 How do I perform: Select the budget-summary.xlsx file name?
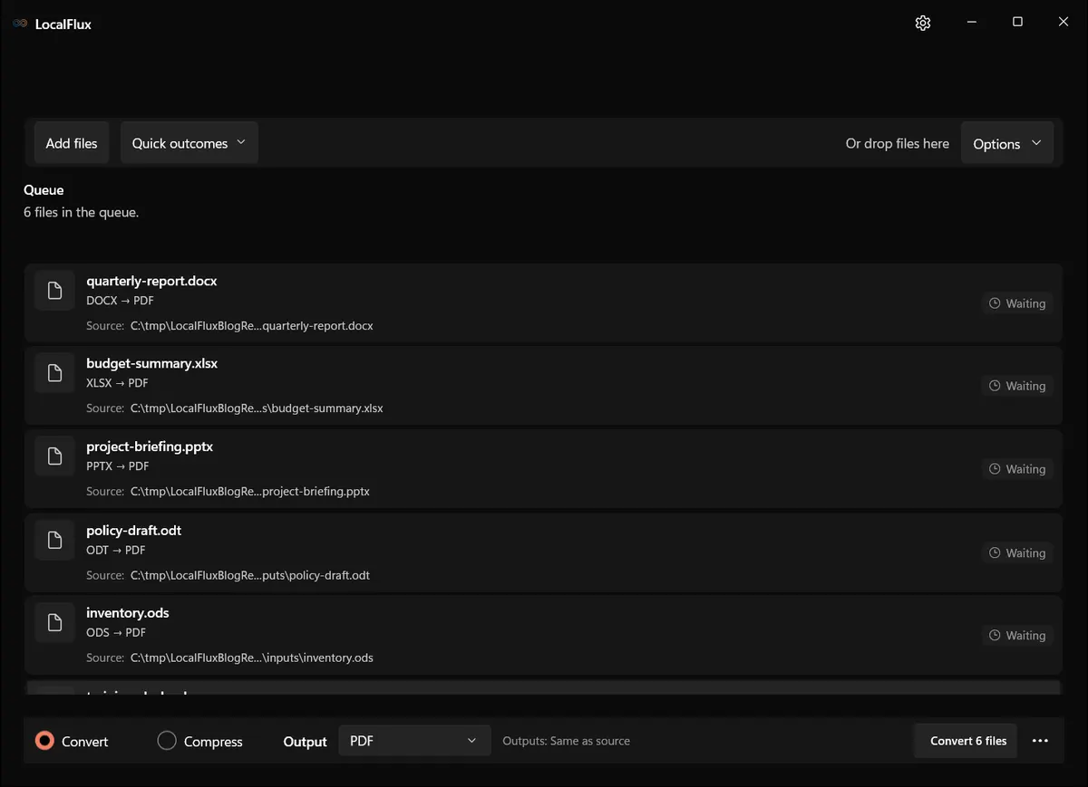152,363
